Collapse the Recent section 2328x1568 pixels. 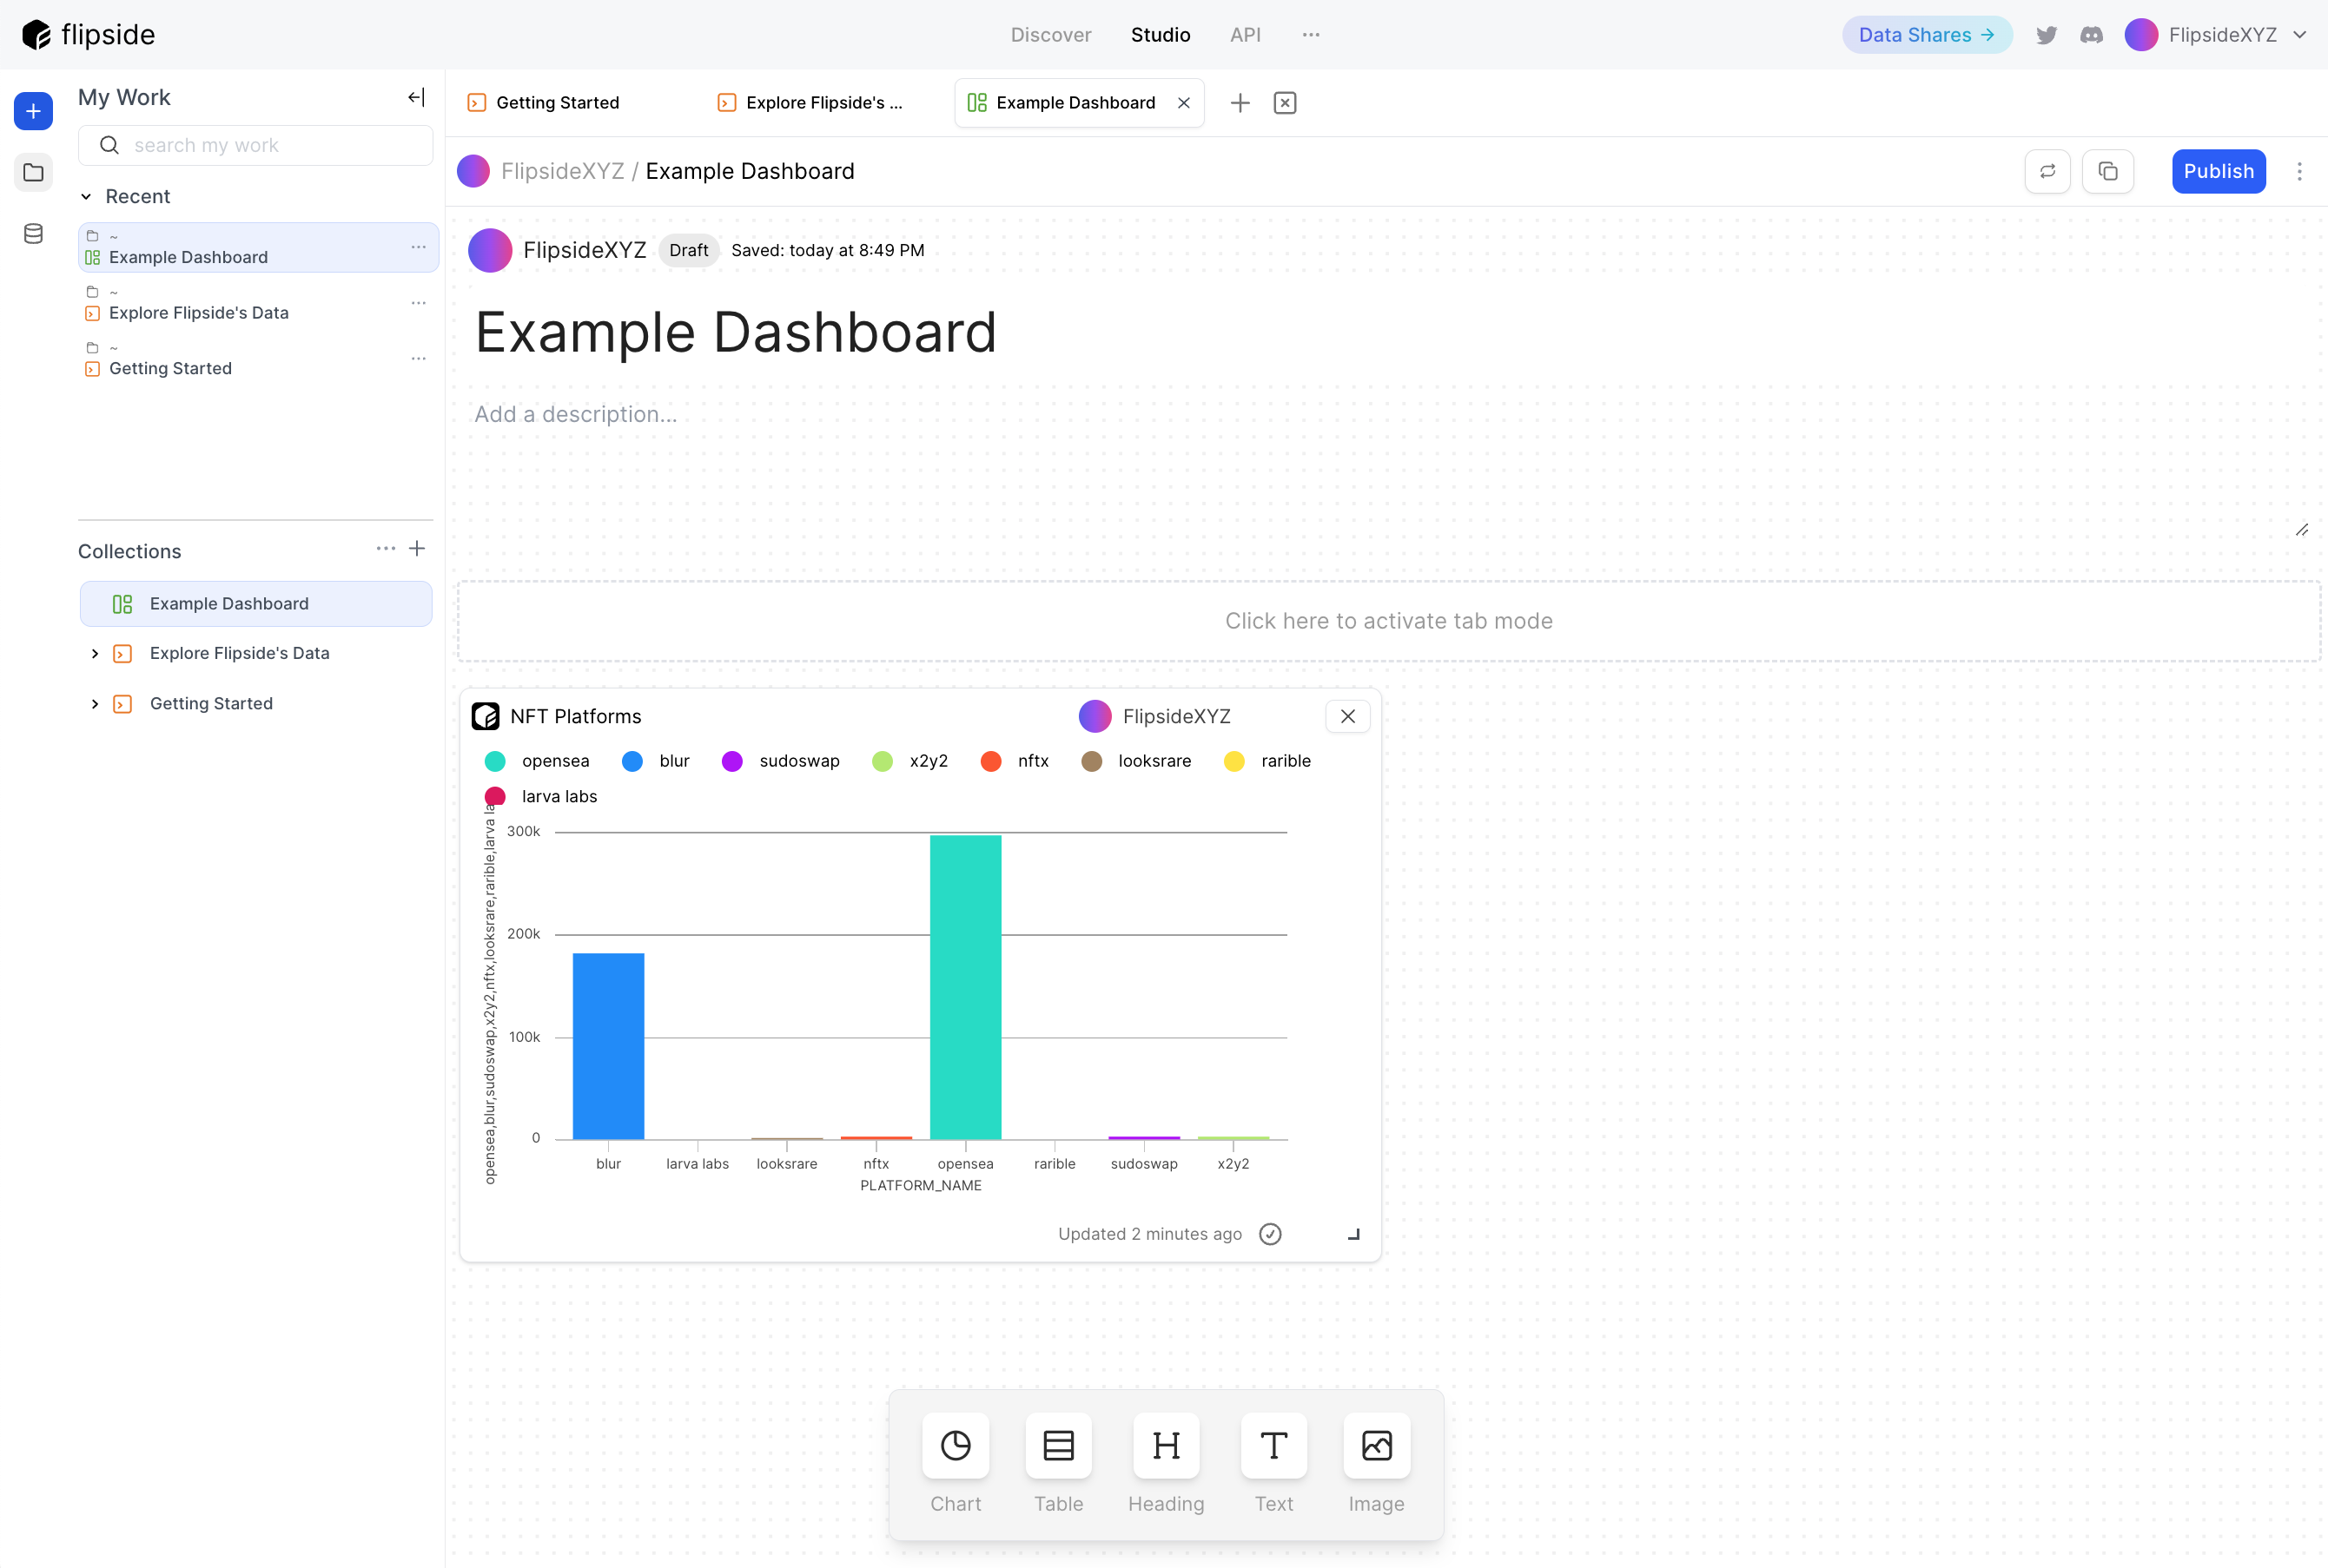[x=86, y=196]
